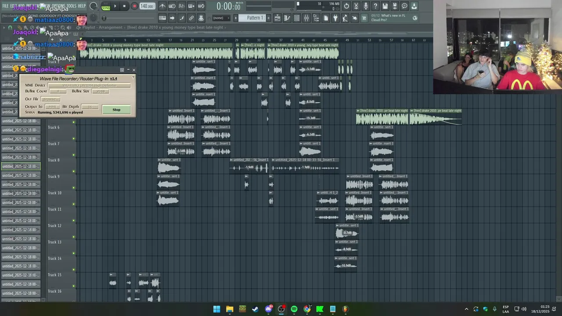Click the Windows Start button
This screenshot has width=562, height=316.
[216, 309]
